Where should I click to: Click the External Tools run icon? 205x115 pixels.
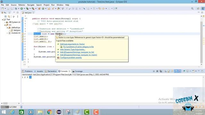click(x=33, y=9)
